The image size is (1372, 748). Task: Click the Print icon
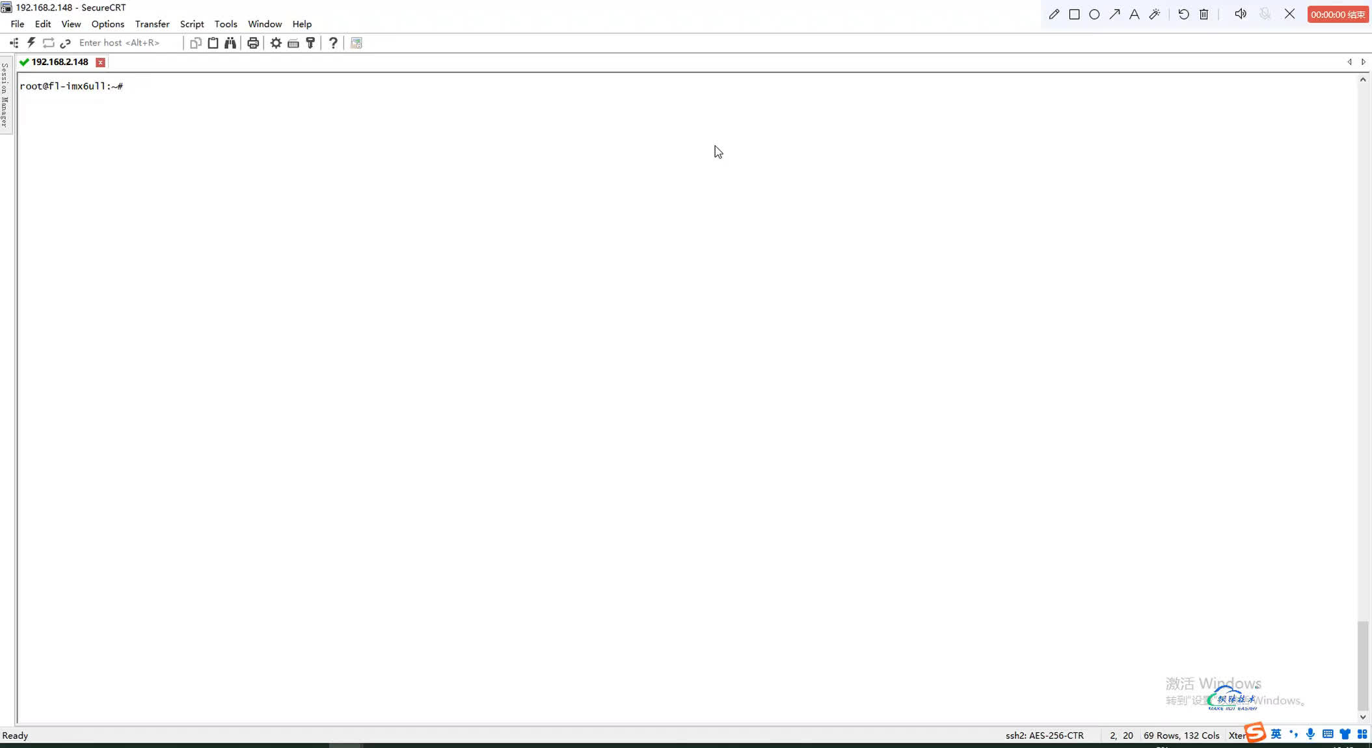pos(253,43)
